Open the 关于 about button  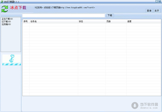(157, 11)
